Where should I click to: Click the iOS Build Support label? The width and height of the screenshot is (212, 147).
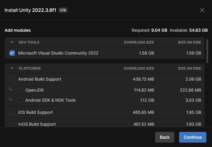[x=35, y=112]
